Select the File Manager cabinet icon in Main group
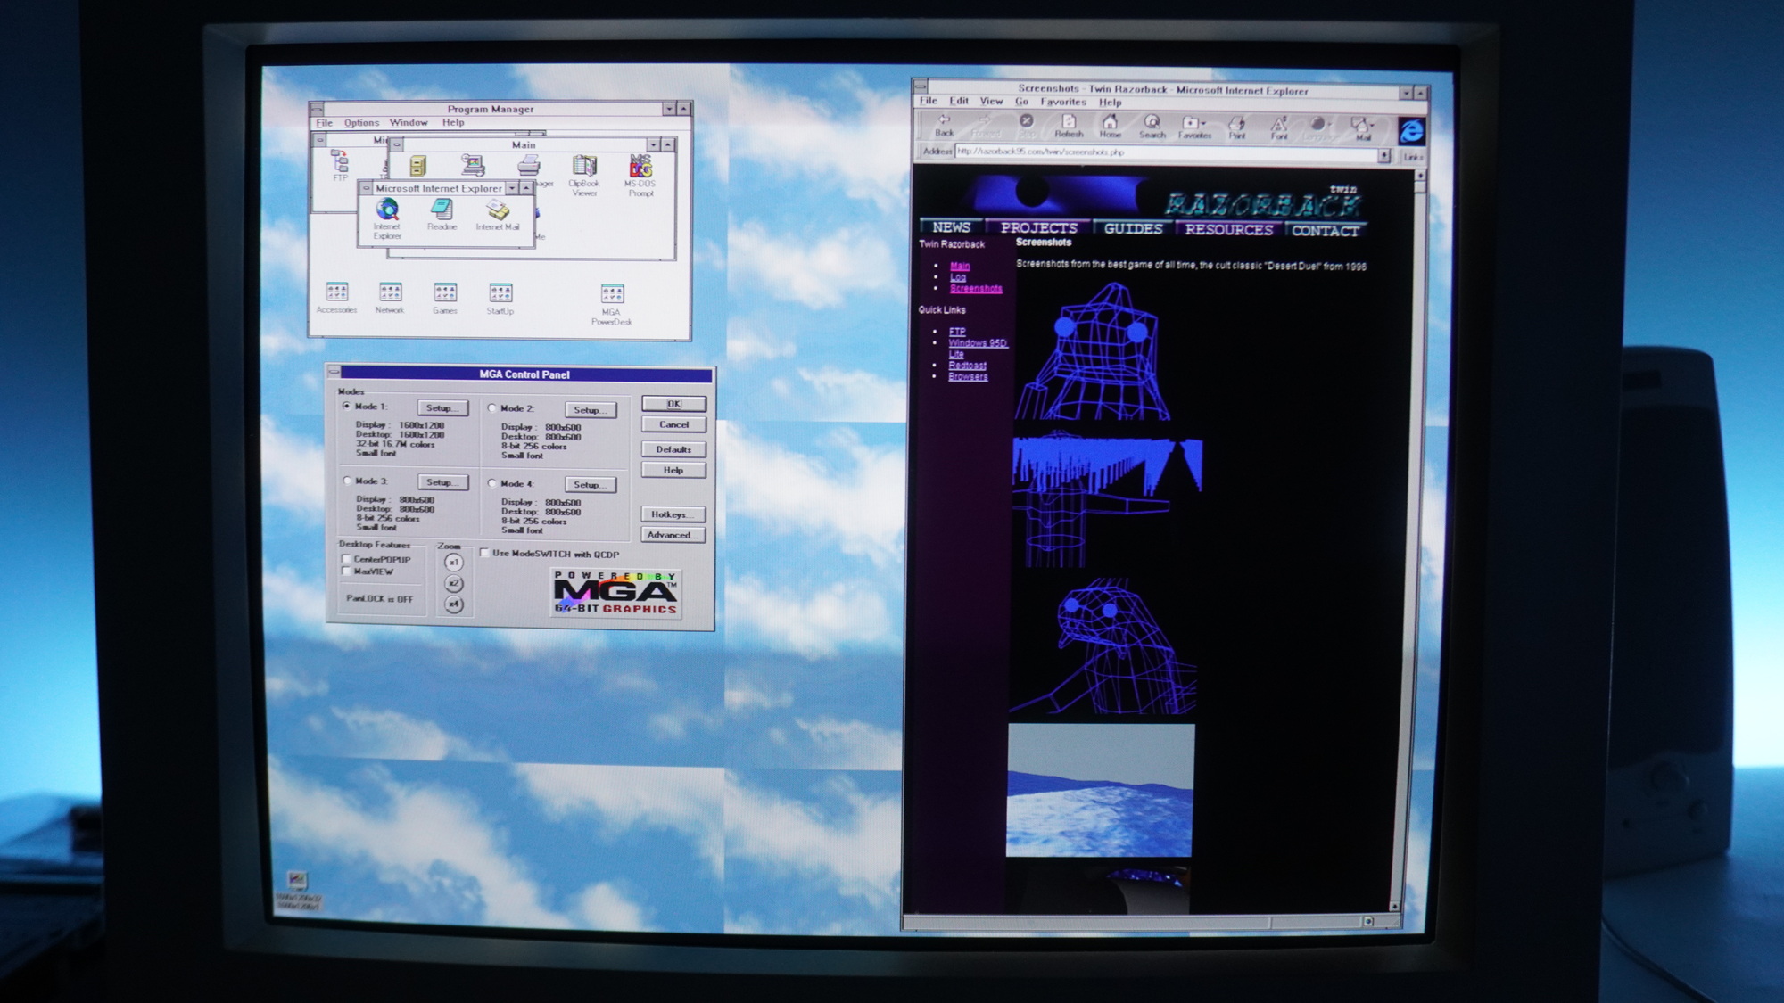 418,166
